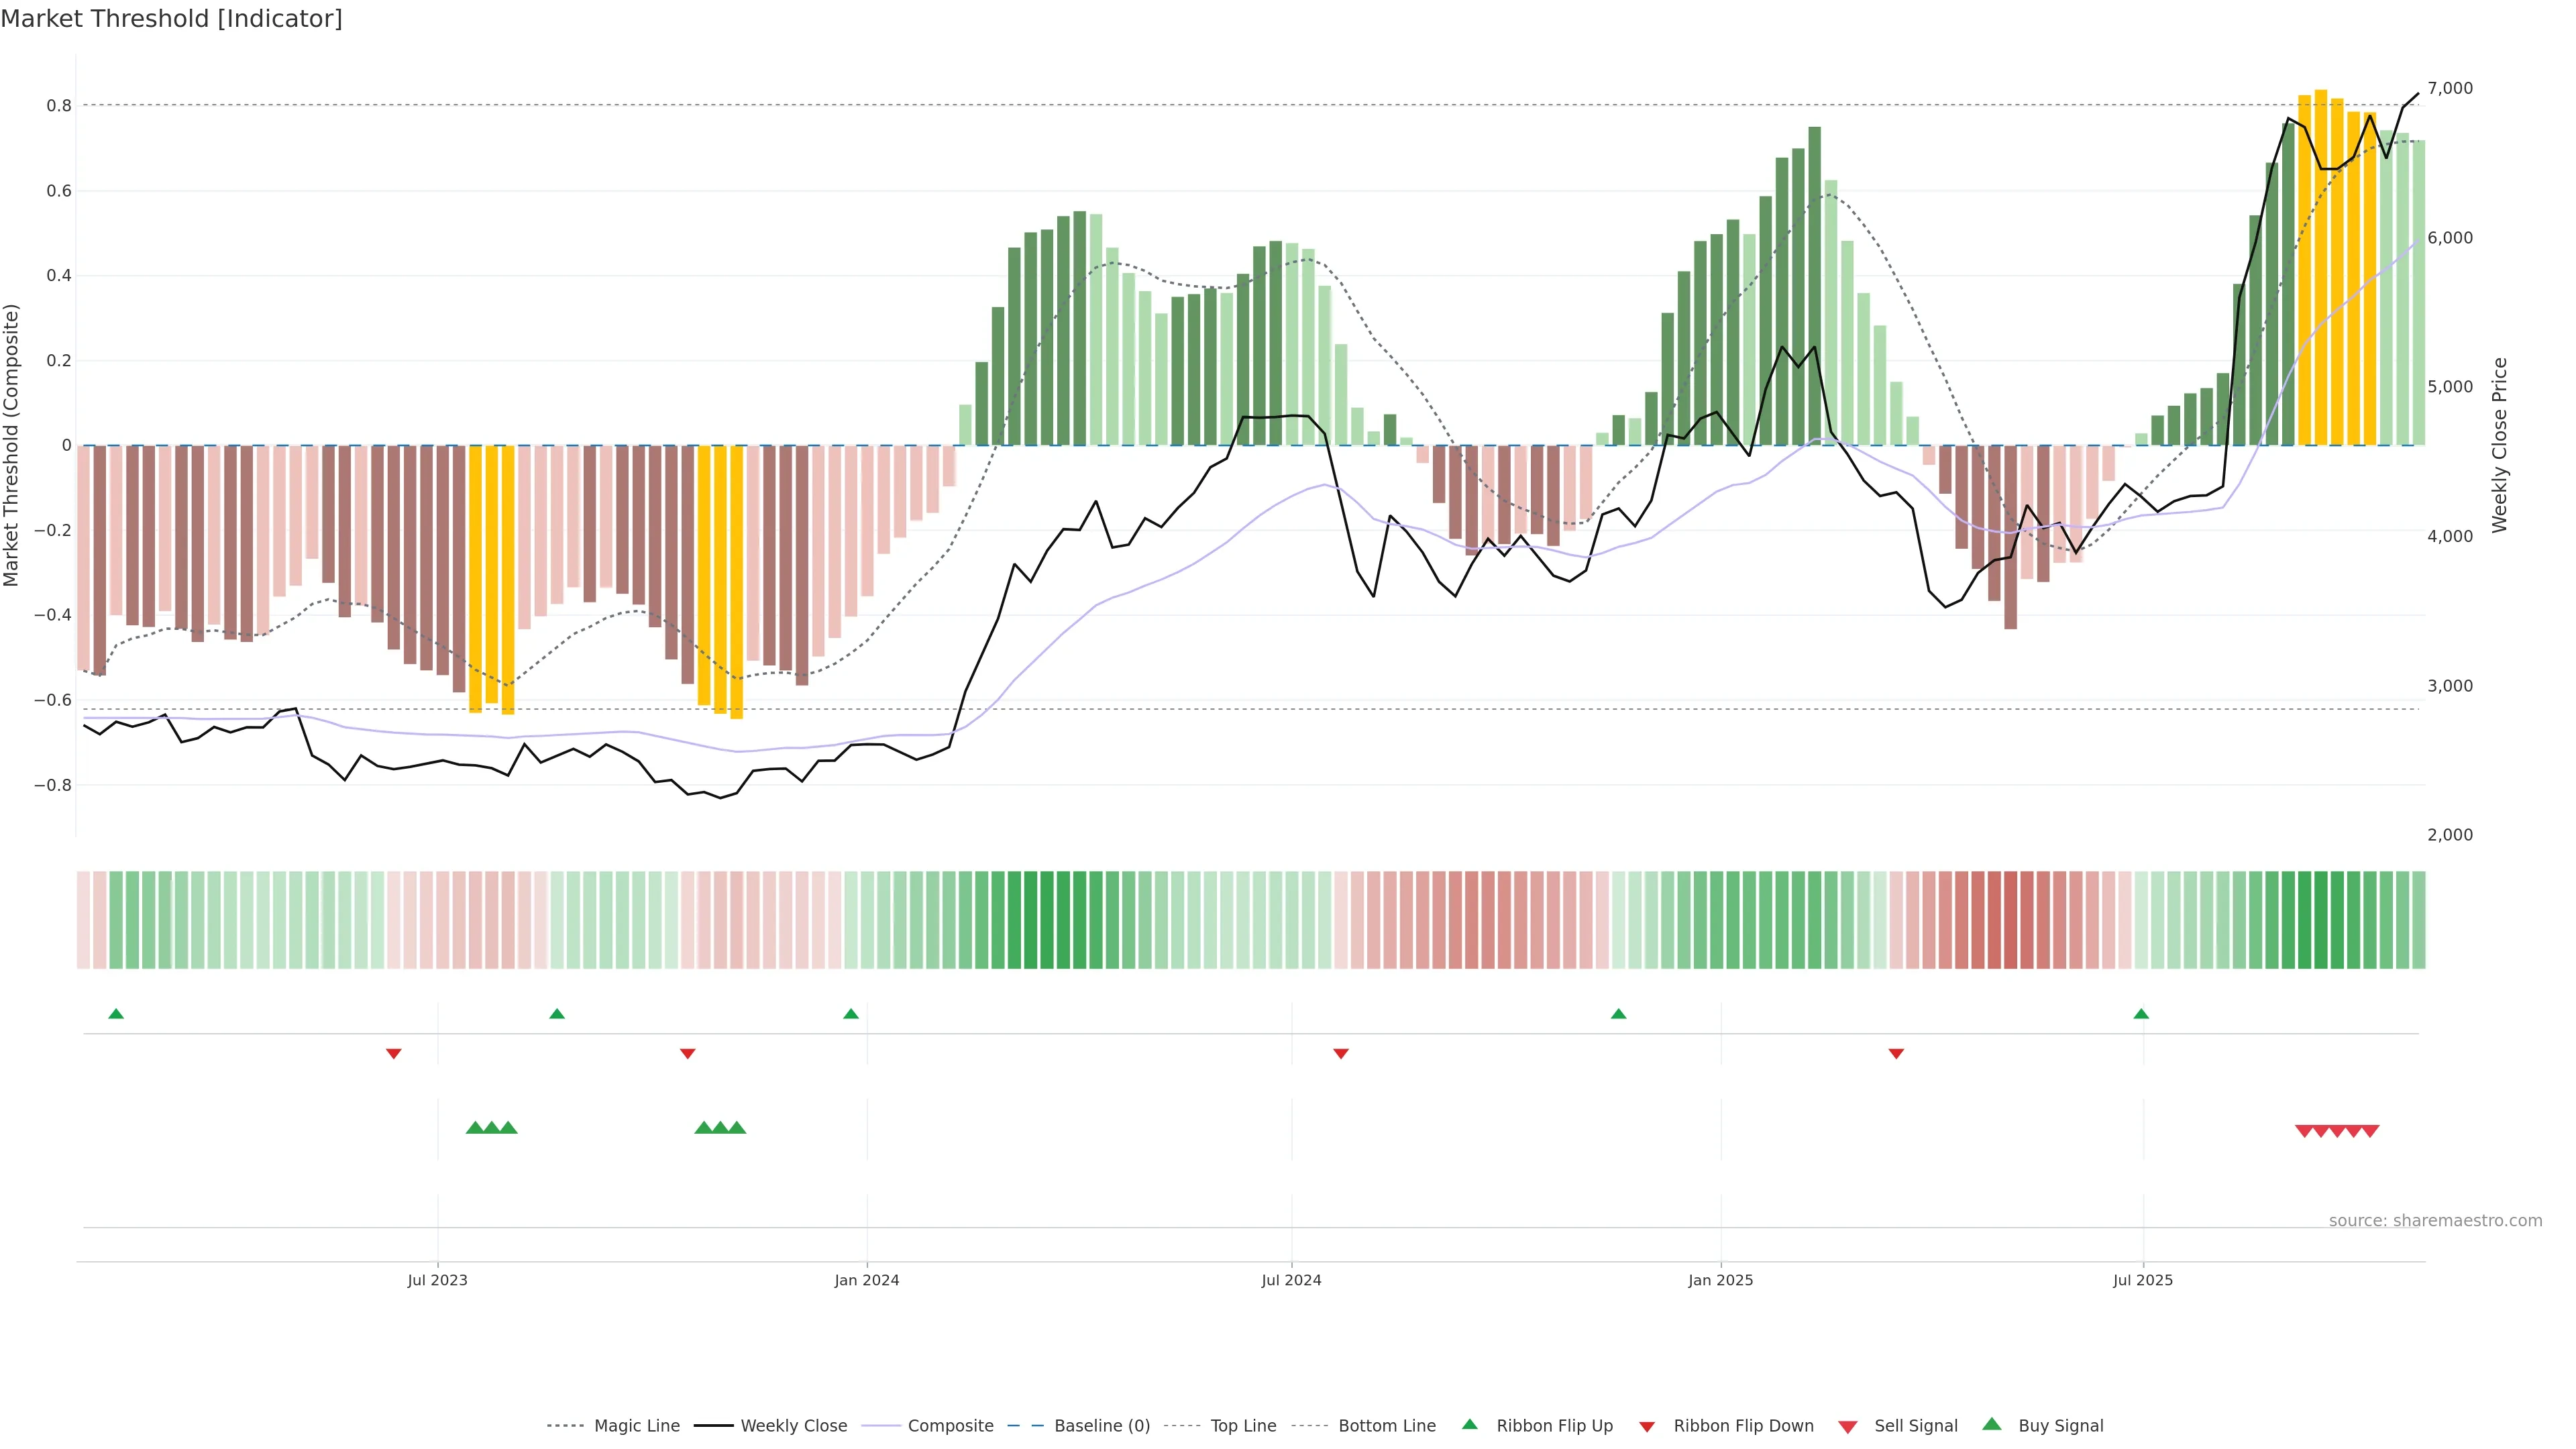Click the Jan 2025 x-axis label
The image size is (2576, 1449).
tap(1720, 1280)
